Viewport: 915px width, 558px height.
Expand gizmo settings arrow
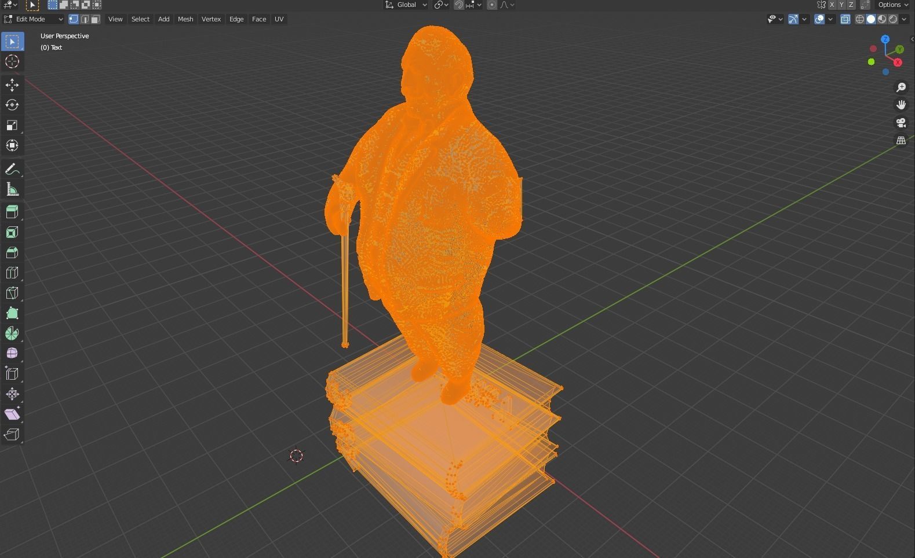pyautogui.click(x=804, y=19)
